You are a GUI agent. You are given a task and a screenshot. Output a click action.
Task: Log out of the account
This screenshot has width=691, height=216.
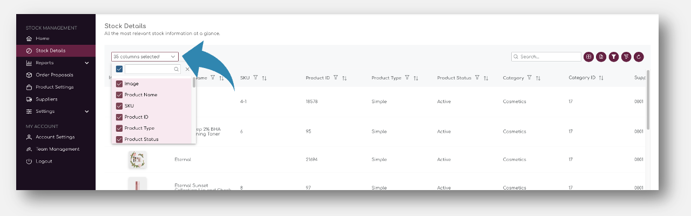(44, 161)
